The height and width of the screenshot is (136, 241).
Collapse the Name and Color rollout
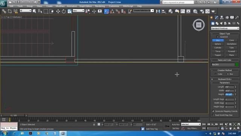pos(225,60)
